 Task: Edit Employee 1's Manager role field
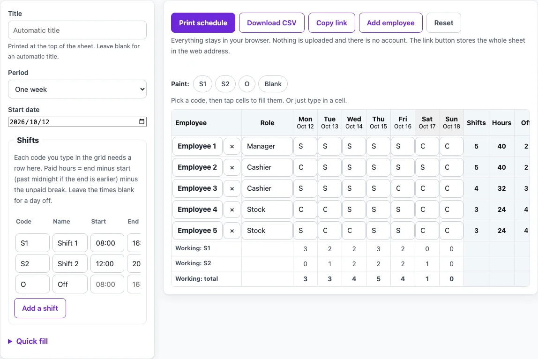pos(267,146)
